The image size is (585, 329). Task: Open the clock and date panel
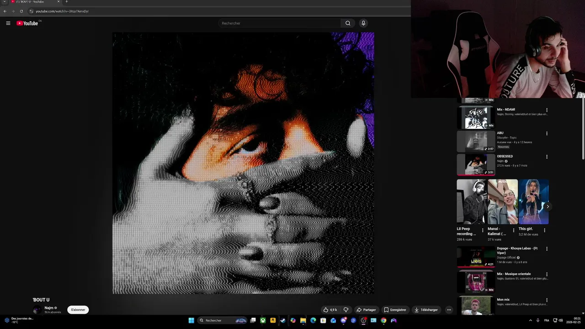point(574,320)
